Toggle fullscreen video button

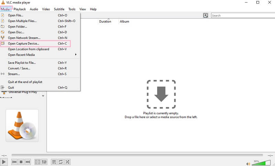[37, 162]
